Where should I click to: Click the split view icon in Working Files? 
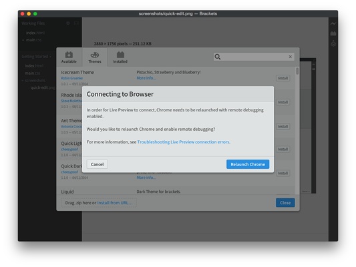pos(76,23)
